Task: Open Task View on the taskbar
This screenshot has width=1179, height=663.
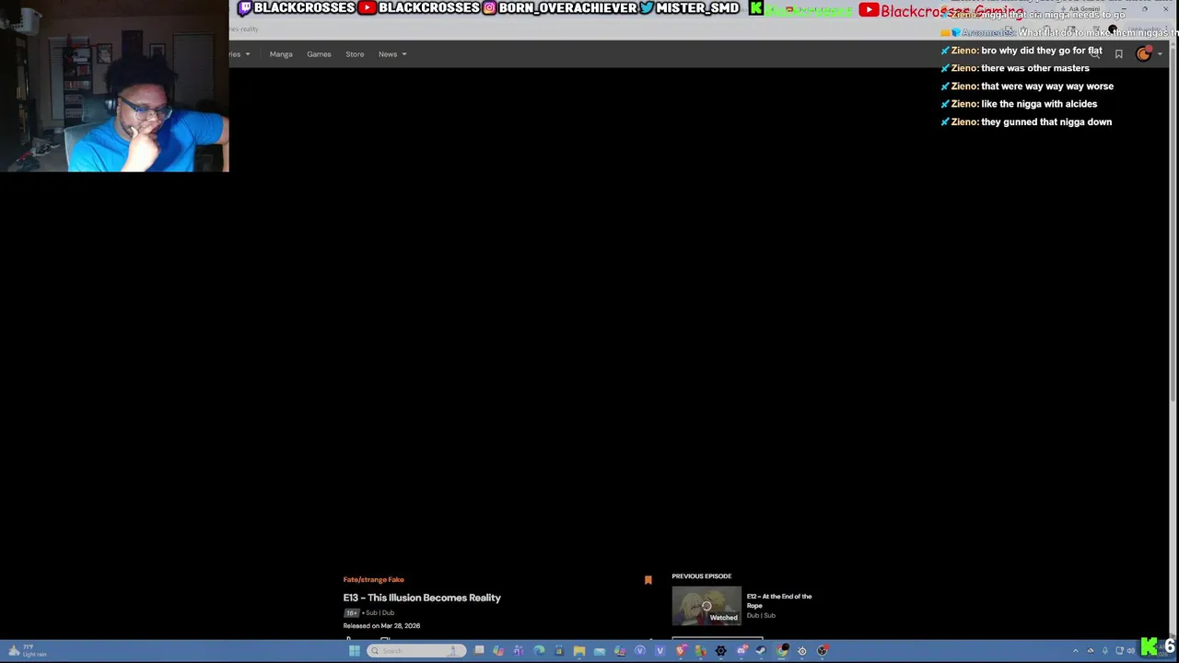Action: pos(479,651)
